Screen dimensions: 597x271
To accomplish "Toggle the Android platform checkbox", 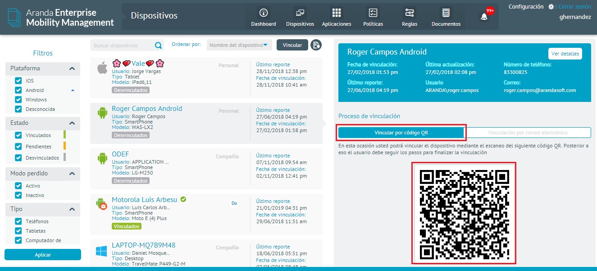I will click(18, 90).
